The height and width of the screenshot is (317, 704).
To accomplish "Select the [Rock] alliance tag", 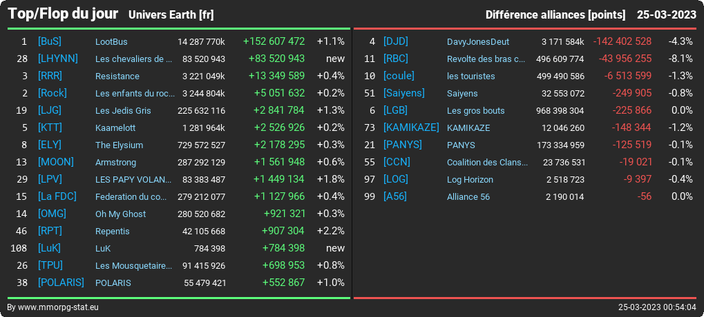I will pos(53,93).
